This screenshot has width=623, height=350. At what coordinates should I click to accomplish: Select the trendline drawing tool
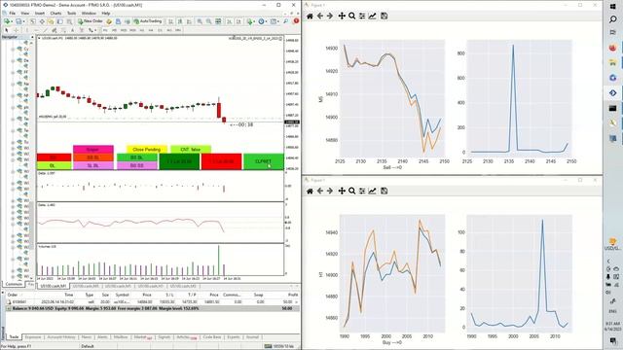46,30
